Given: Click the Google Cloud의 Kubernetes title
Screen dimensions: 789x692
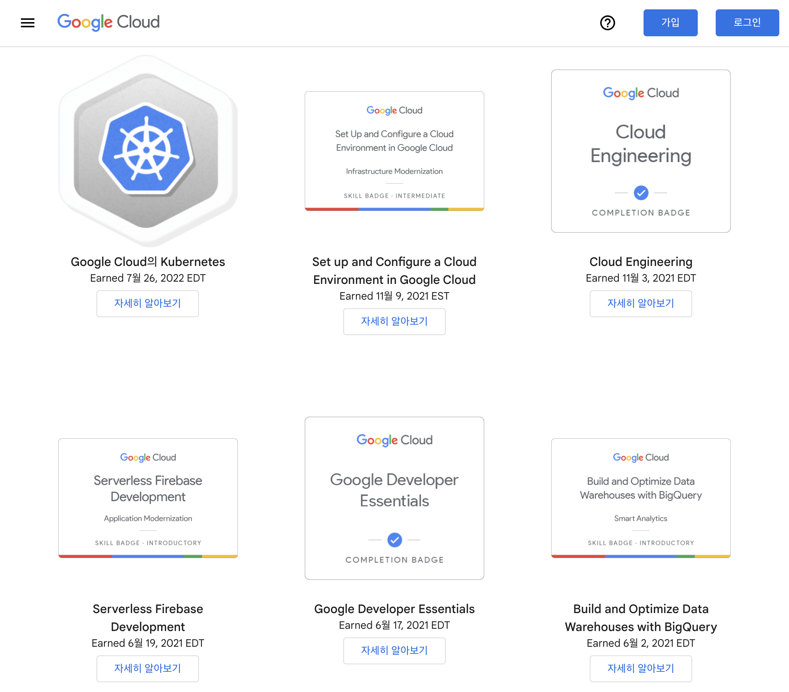Looking at the screenshot, I should pos(148,262).
